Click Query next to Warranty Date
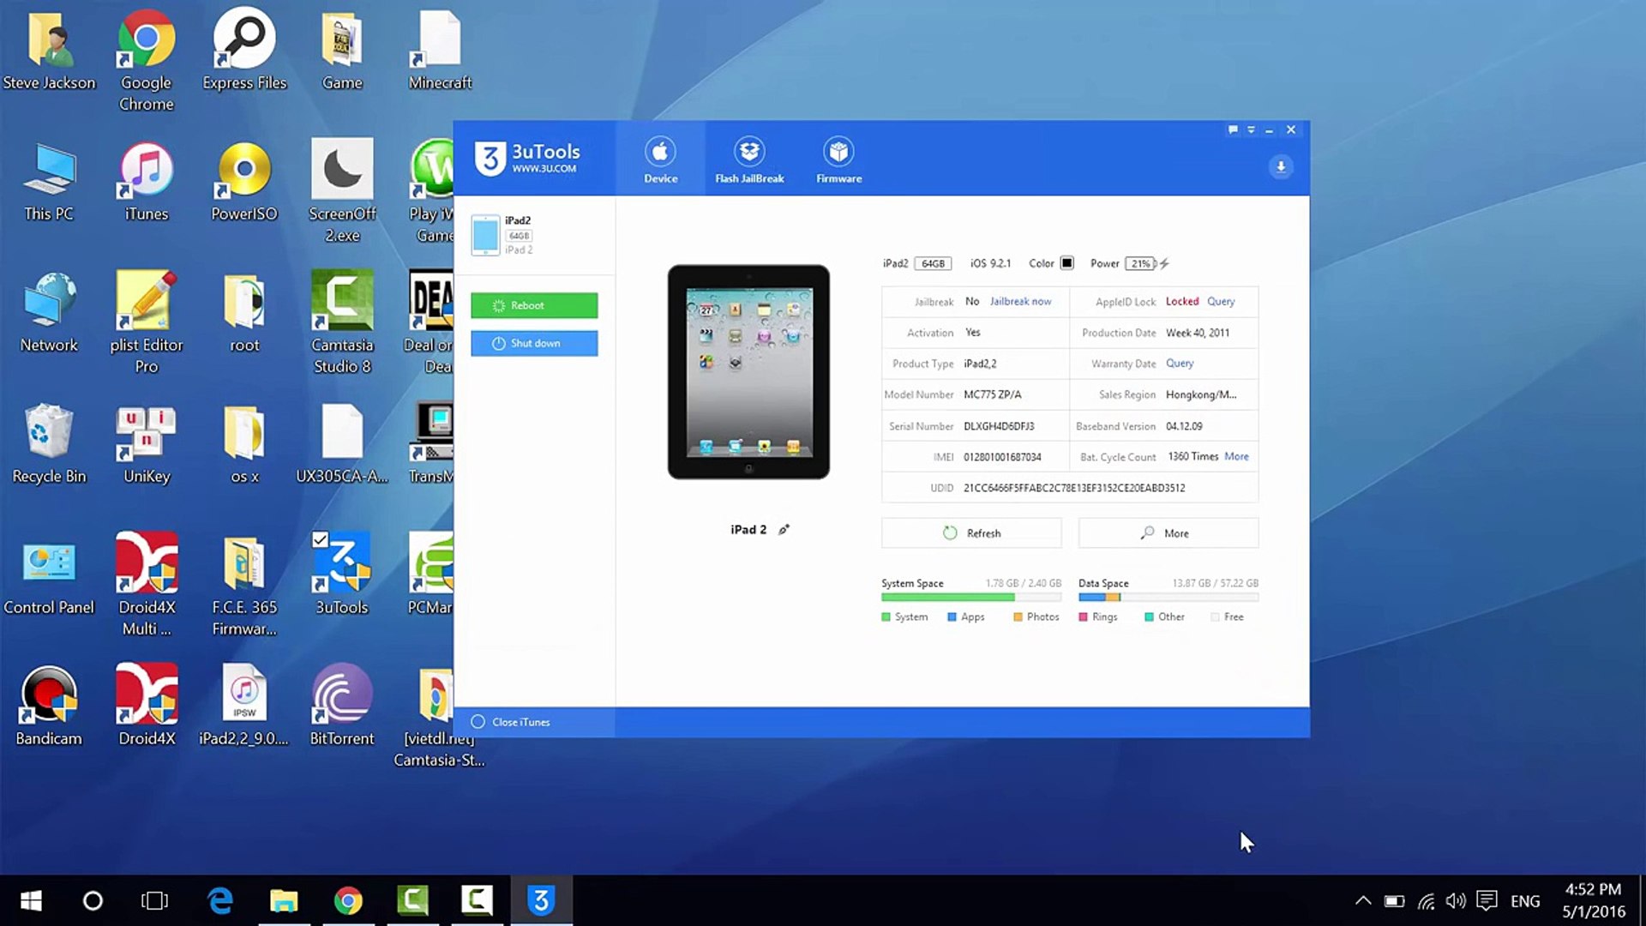This screenshot has height=926, width=1646. coord(1180,364)
